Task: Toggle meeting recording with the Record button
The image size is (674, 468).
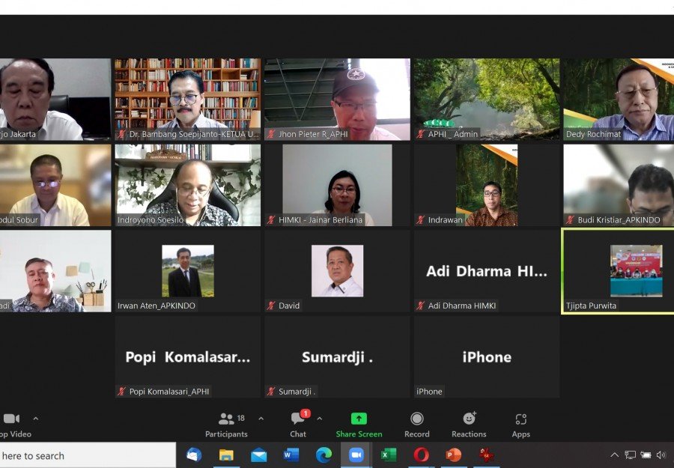Action: tap(417, 425)
